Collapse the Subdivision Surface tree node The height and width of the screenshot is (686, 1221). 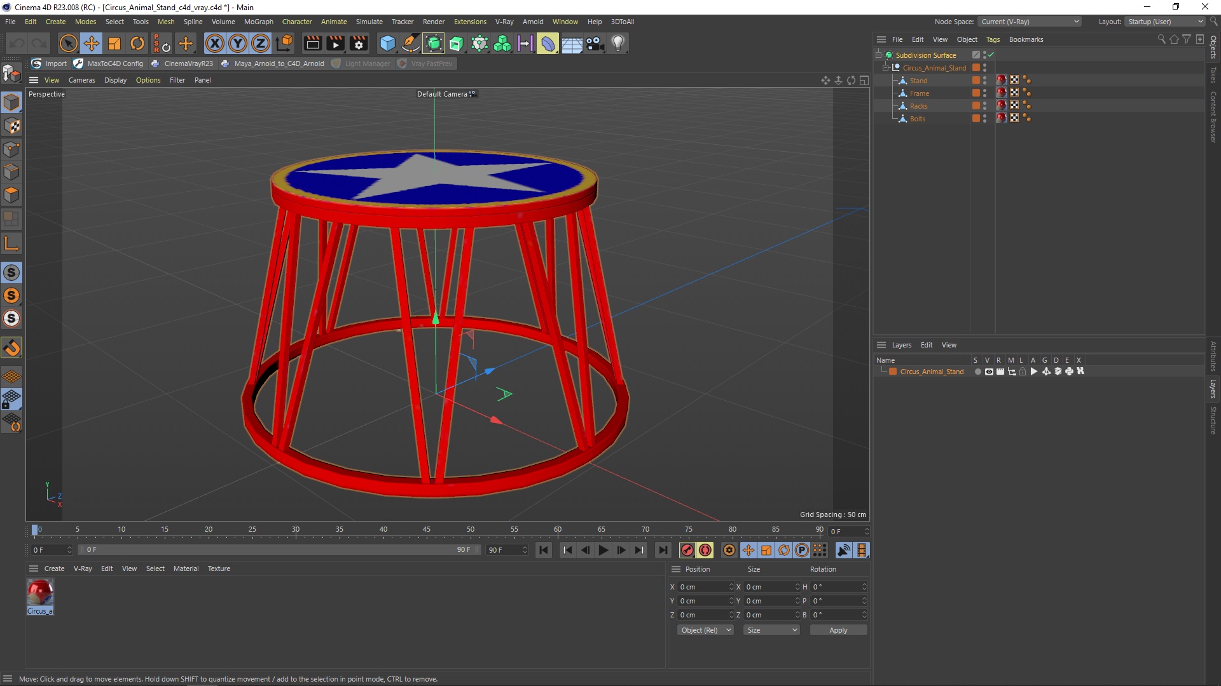pos(878,55)
